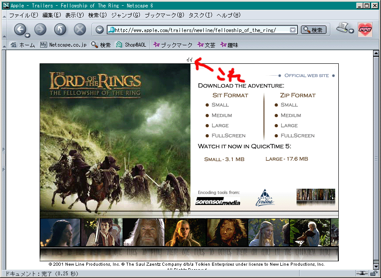Click the Bilbo writing thumbnail

pos(310,232)
